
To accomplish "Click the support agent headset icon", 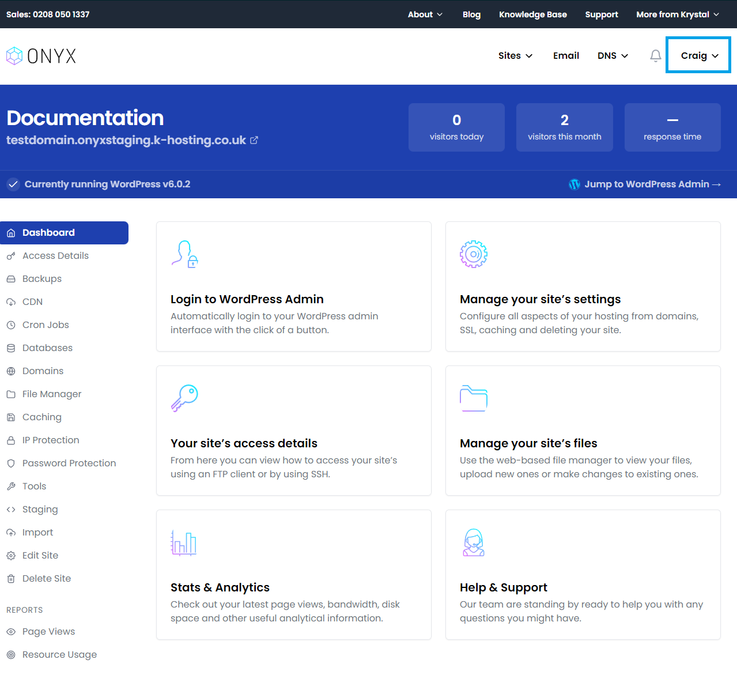I will (474, 542).
